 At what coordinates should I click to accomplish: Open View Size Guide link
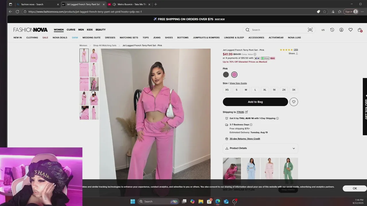[238, 83]
